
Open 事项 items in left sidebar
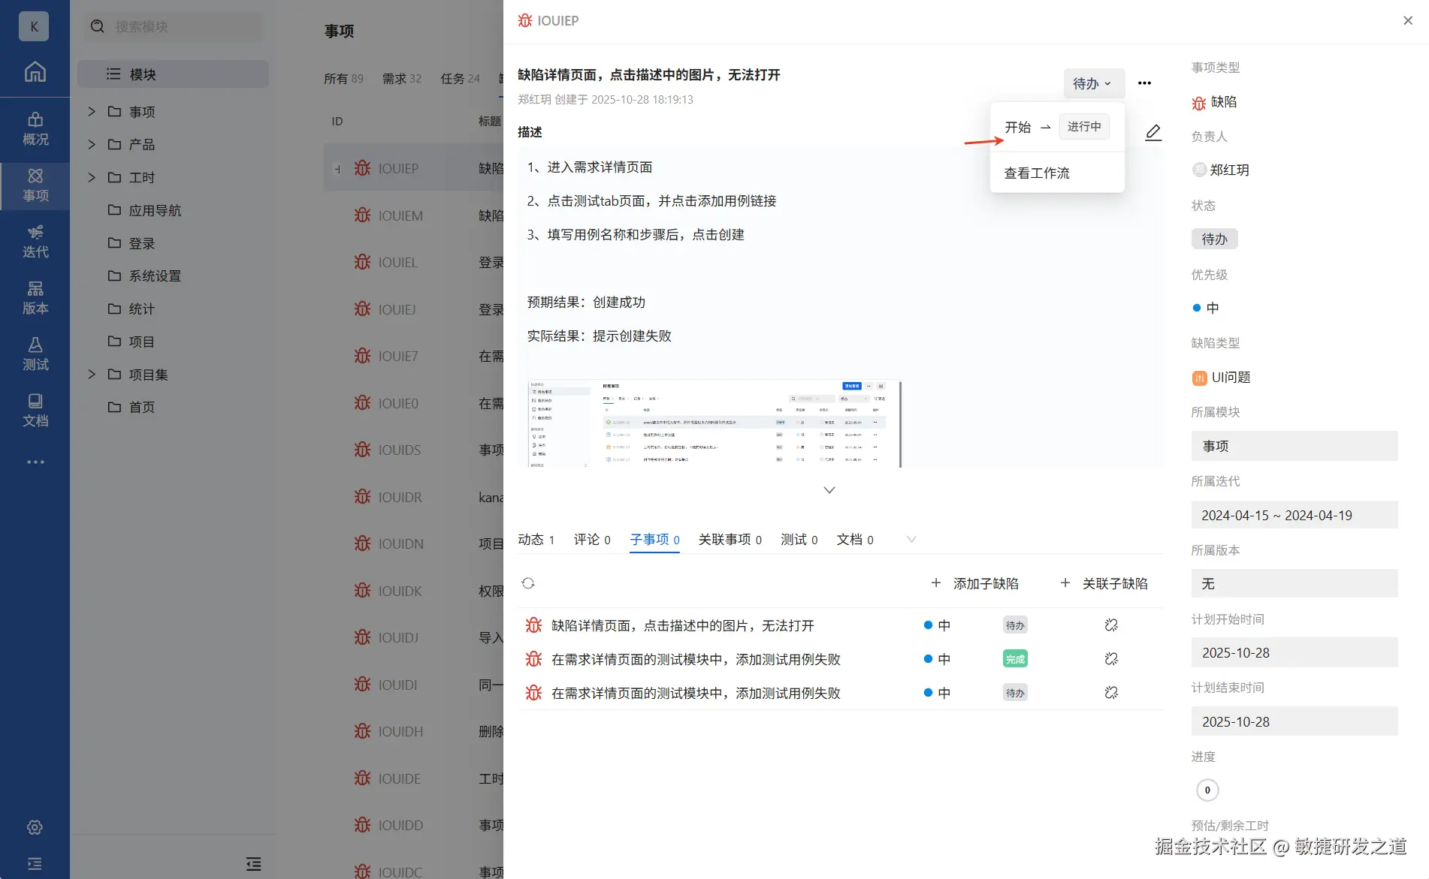tap(35, 185)
